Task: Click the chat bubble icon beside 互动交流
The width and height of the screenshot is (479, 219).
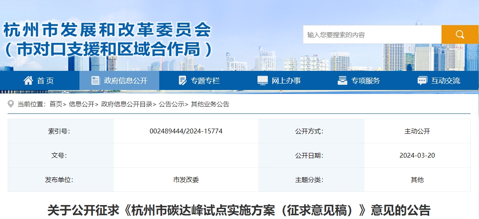Action: pyautogui.click(x=422, y=80)
